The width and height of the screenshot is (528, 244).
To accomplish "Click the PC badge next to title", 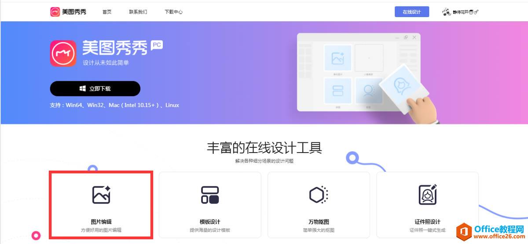I will [157, 44].
